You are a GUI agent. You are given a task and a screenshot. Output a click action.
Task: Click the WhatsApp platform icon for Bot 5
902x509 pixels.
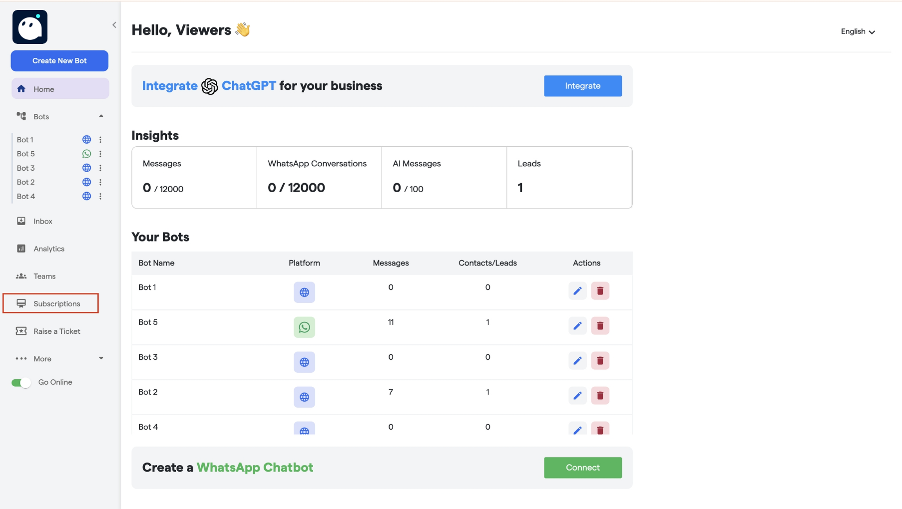[x=304, y=327]
